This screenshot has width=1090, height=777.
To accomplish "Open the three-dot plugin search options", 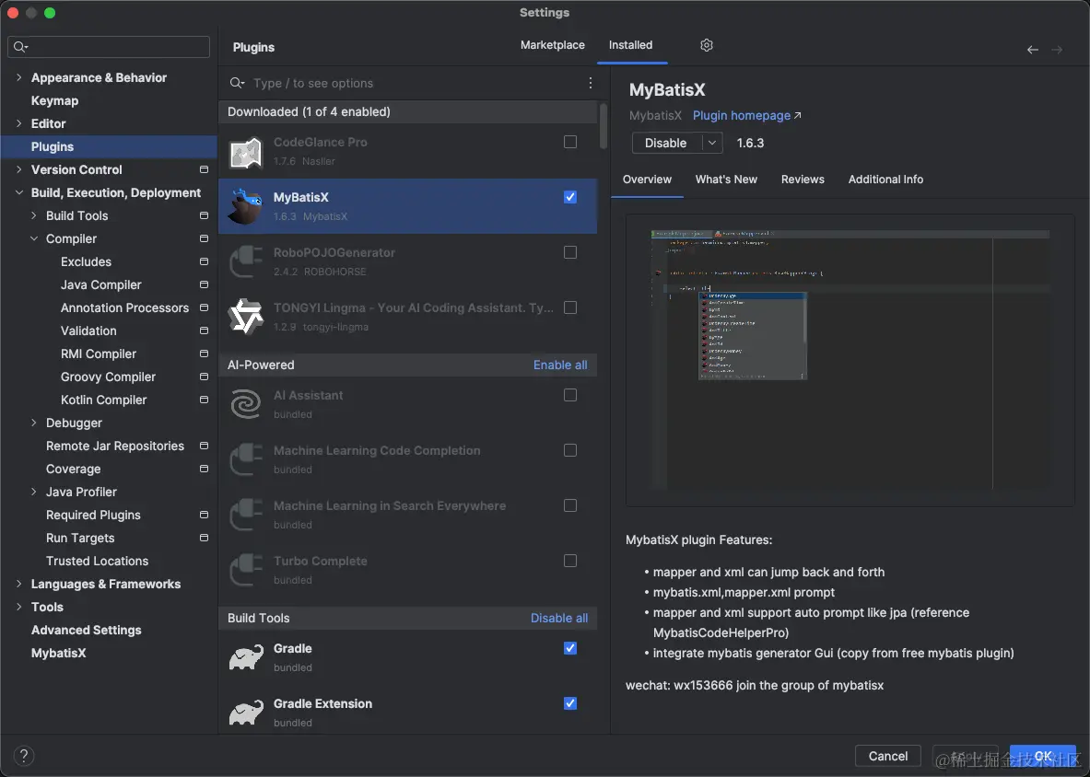I will pos(591,83).
